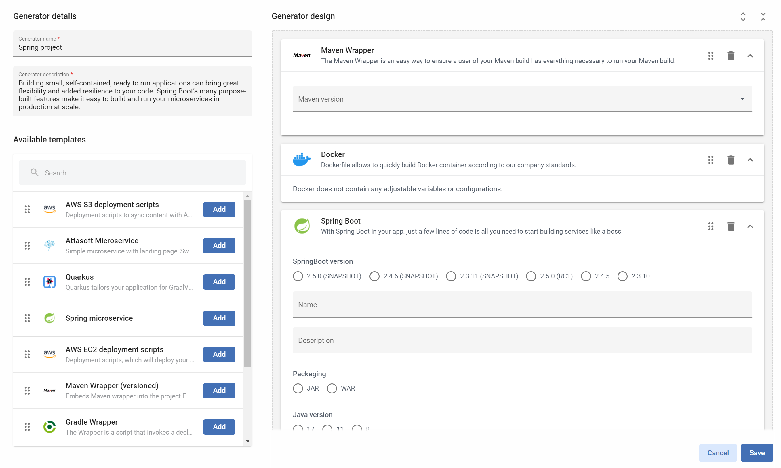Click the Maven Wrapper (versioned) logo
This screenshot has width=781, height=468.
tap(49, 390)
